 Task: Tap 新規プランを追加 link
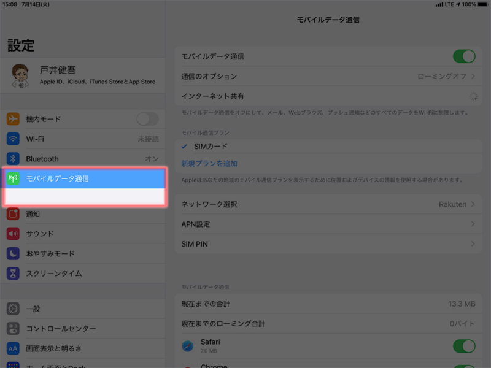[209, 163]
